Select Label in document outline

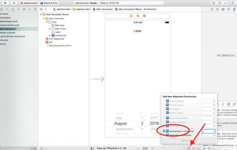(56, 32)
